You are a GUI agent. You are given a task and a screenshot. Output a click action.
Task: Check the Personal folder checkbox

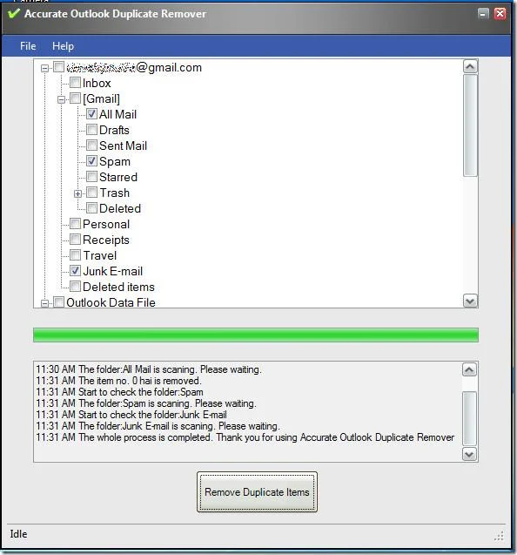pyautogui.click(x=75, y=223)
